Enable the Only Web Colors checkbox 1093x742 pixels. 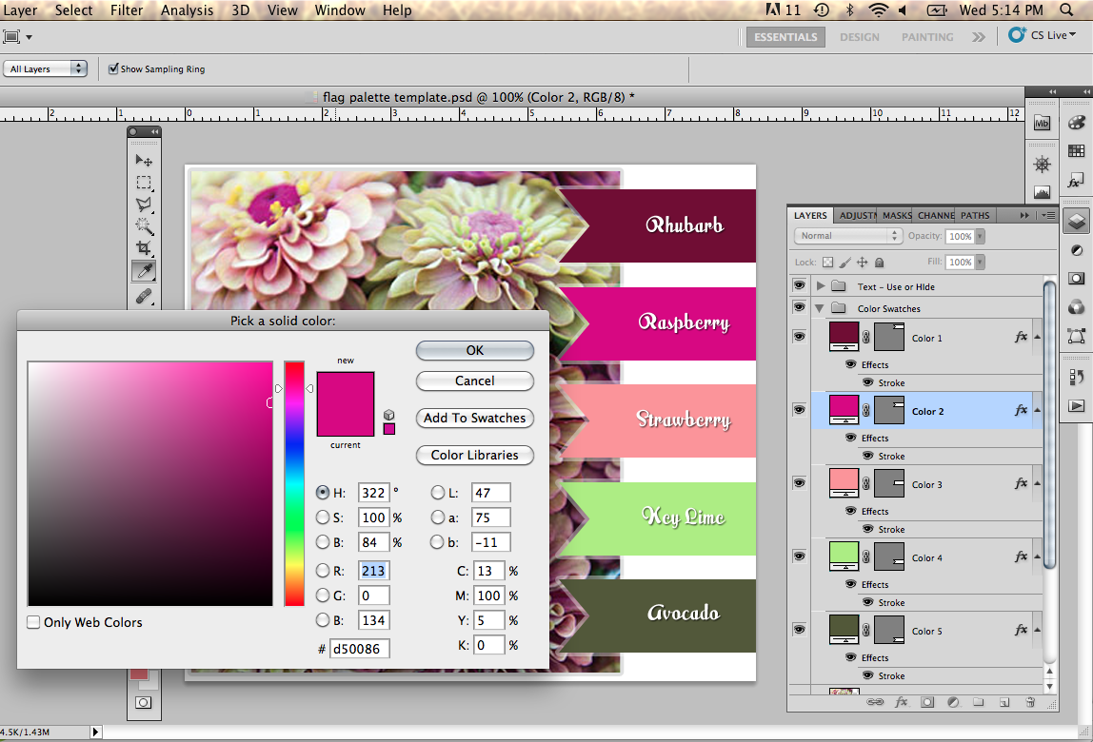(x=33, y=622)
